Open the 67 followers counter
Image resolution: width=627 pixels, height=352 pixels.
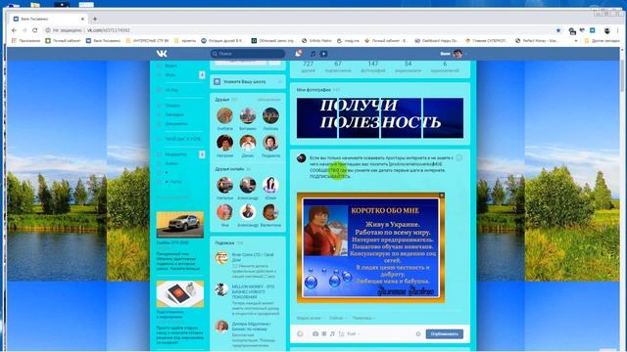click(338, 66)
